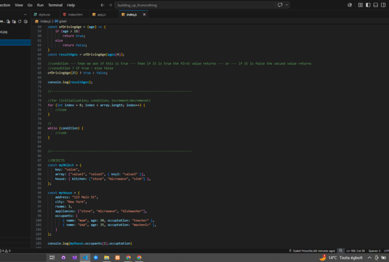Viewport: 389px width, 262px height.
Task: Click the 'const myHouse' declaration line
Action: tap(64, 193)
